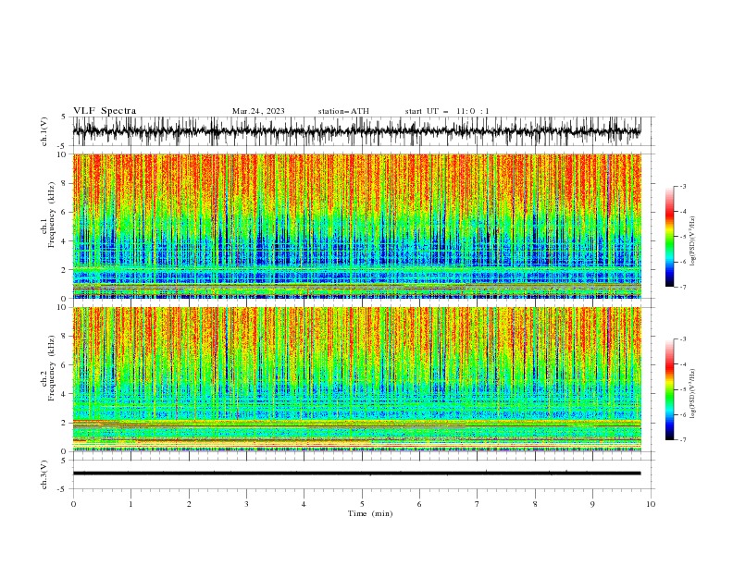The height and width of the screenshot is (566, 733).
Task: Click the ch.2 'Frequency (kHz)' axis label
Action: coord(51,368)
